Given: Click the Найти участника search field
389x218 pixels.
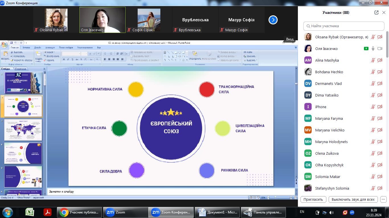Looking at the screenshot, I should point(343,26).
